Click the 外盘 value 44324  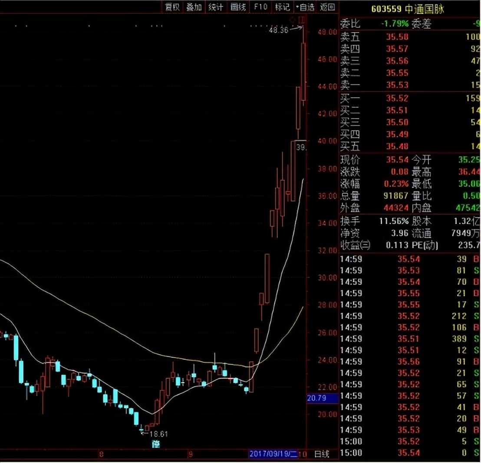(396, 208)
